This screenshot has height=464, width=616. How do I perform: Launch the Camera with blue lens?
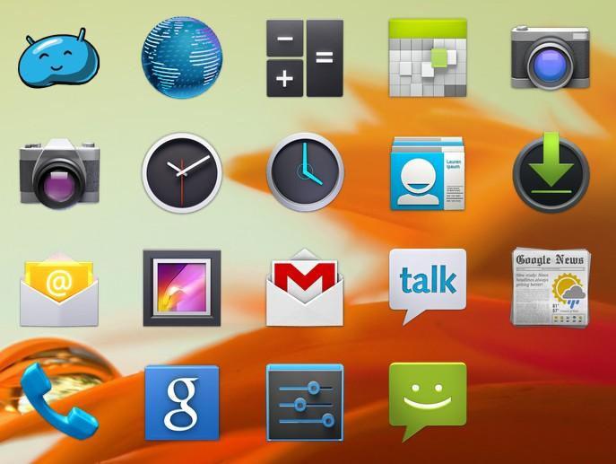[x=551, y=57]
